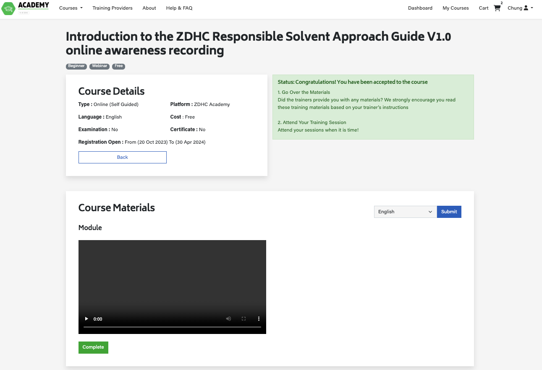
Task: Click the ZDHC Academy logo
Action: (x=26, y=8)
